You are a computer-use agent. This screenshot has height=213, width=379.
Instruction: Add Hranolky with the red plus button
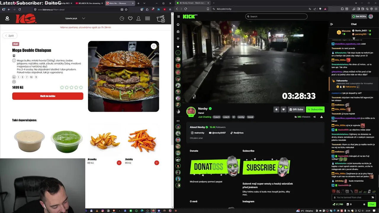[x=119, y=163]
